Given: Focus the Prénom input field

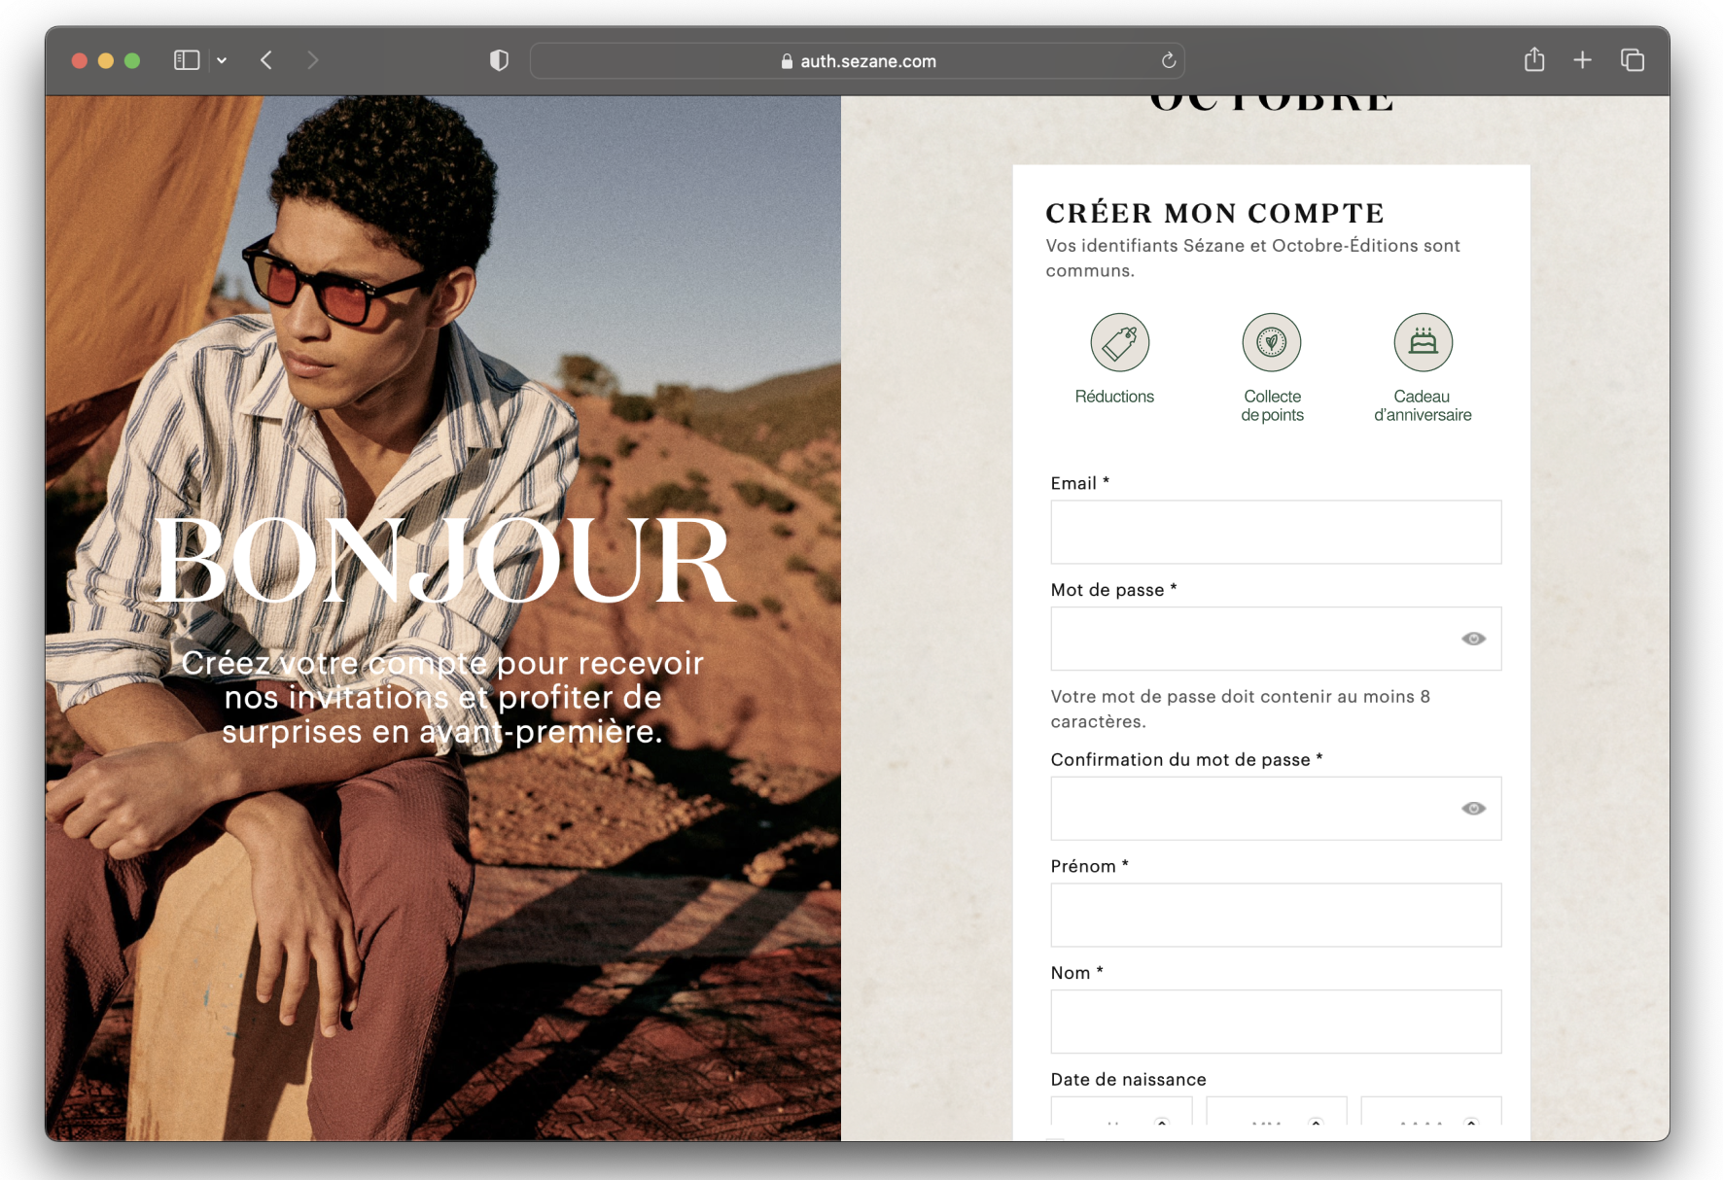Looking at the screenshot, I should tap(1276, 915).
